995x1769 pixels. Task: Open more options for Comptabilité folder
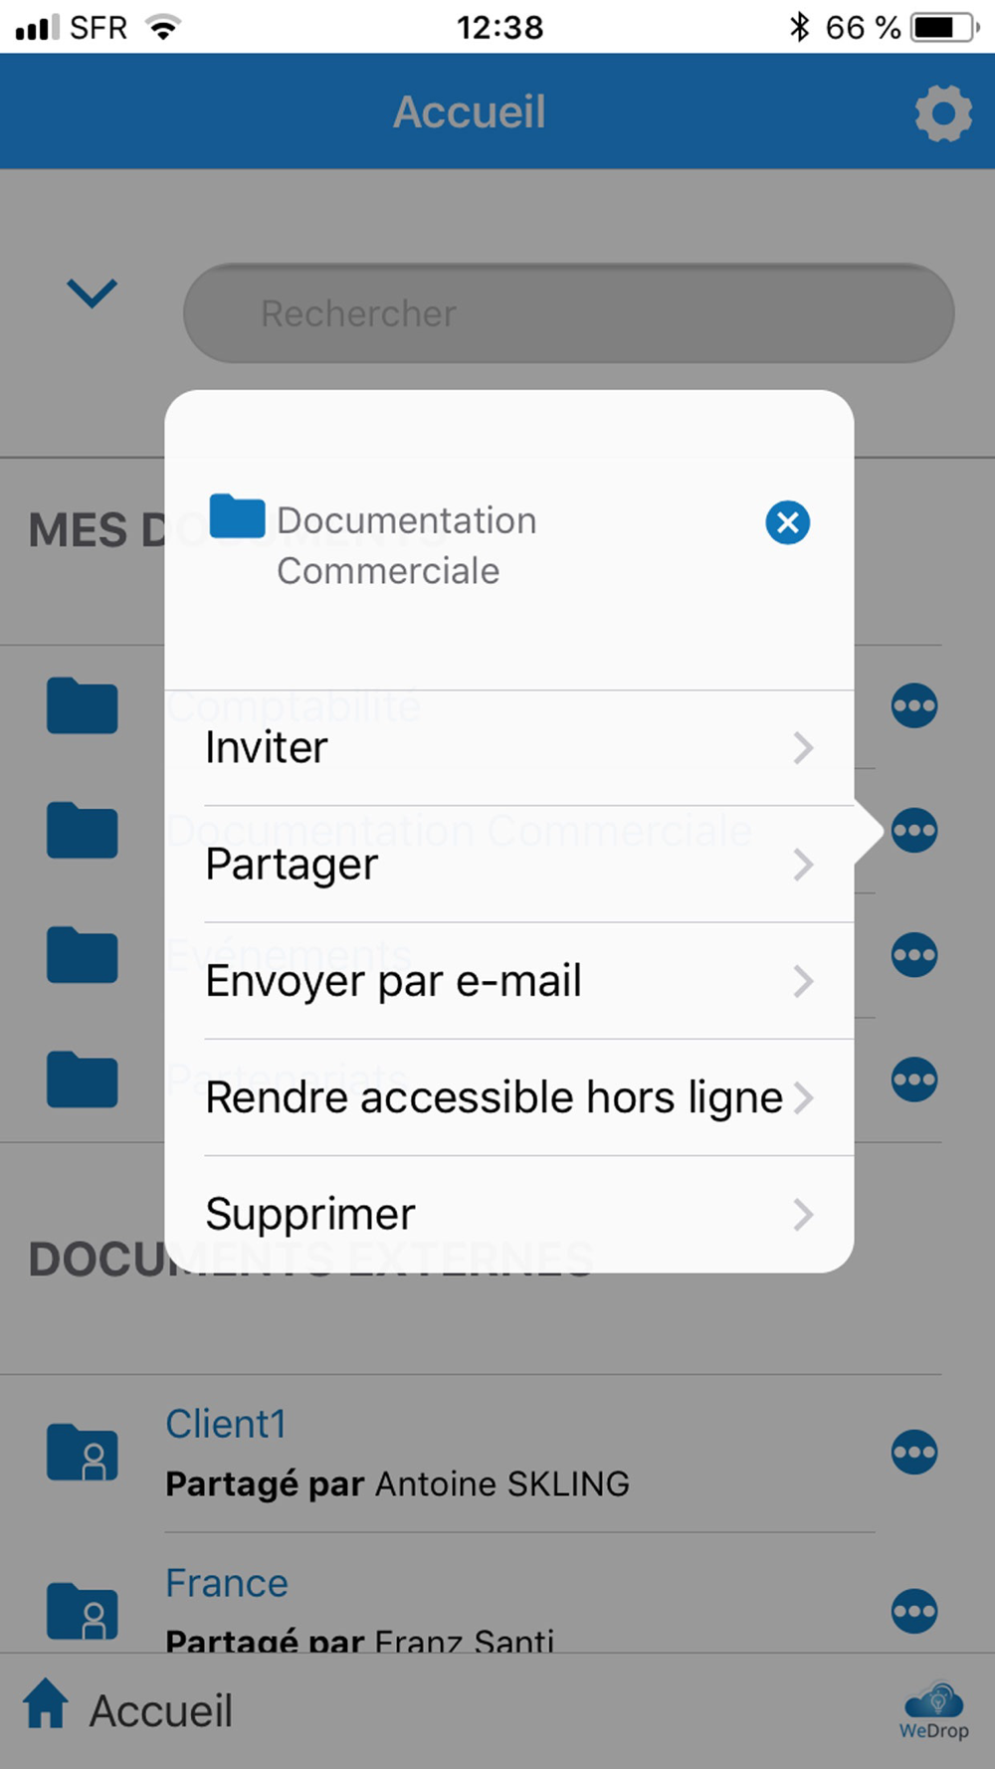(914, 706)
